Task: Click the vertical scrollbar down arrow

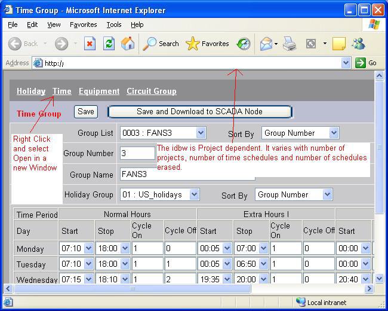Action: (379, 278)
